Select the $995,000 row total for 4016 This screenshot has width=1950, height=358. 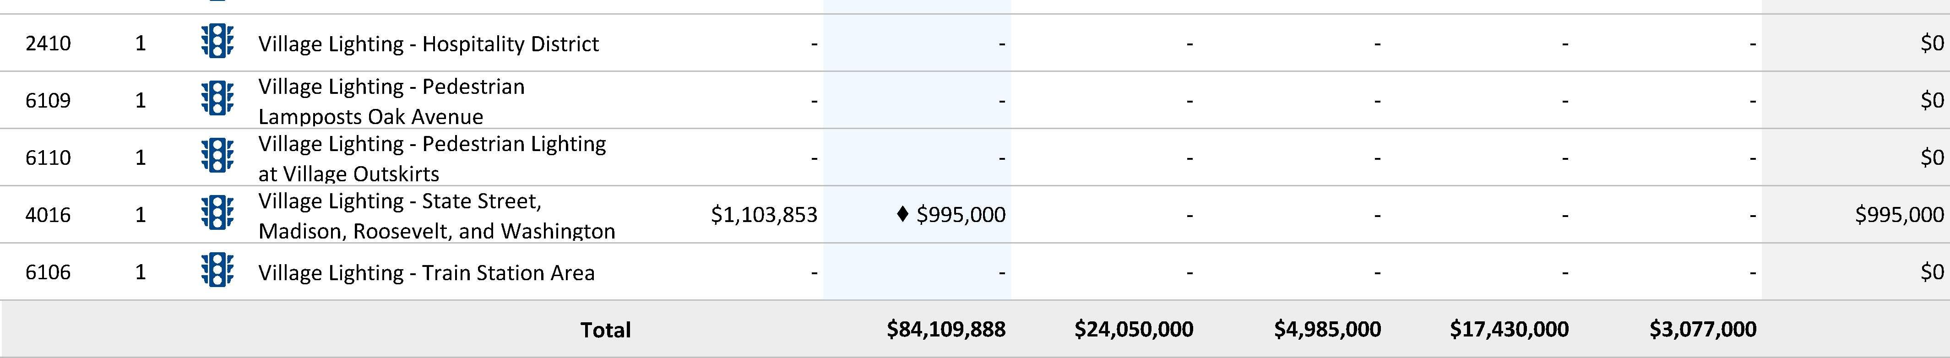(1899, 215)
